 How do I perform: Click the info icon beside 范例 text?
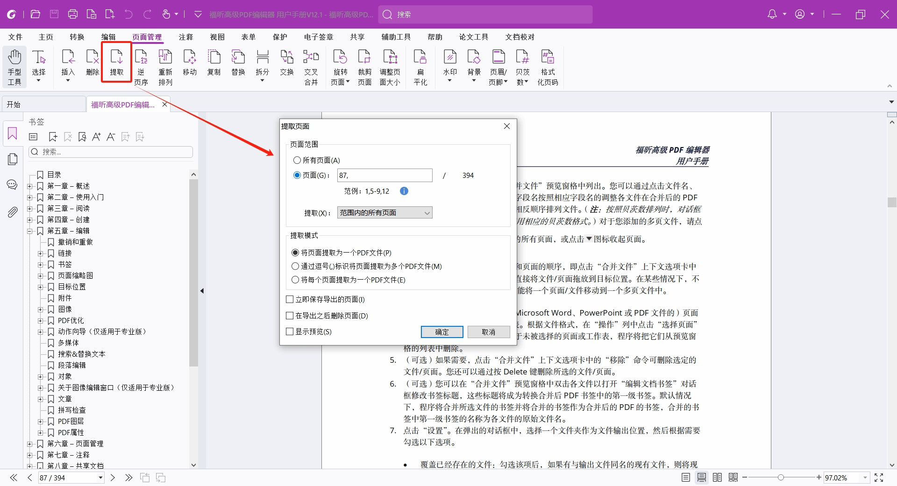click(404, 191)
